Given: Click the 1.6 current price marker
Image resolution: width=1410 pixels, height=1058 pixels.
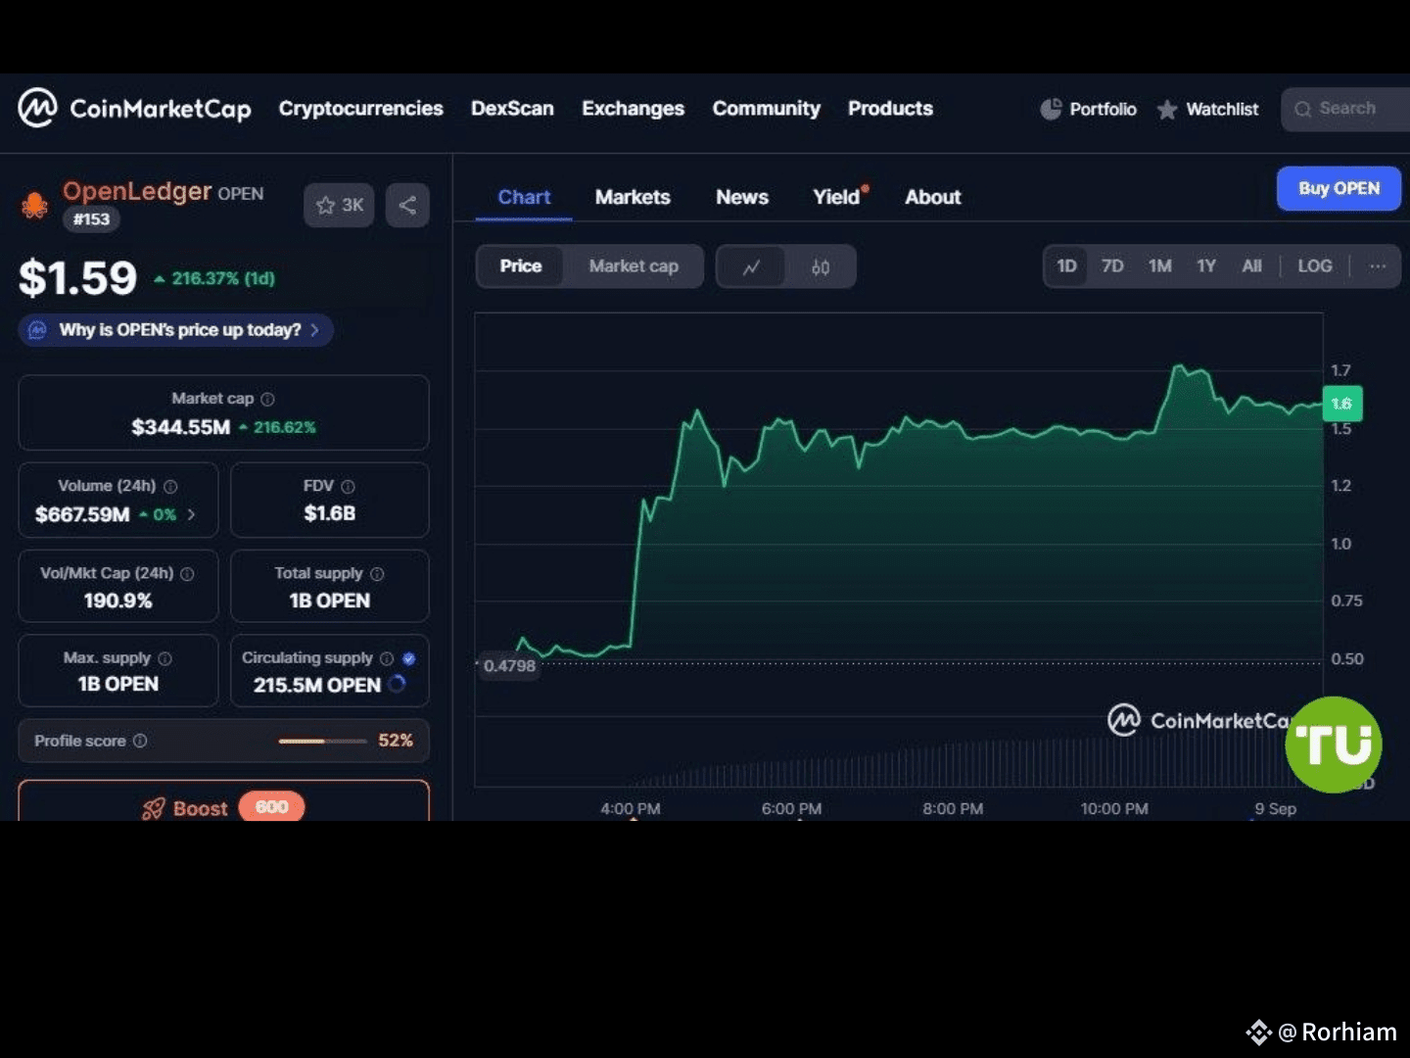Looking at the screenshot, I should pyautogui.click(x=1341, y=404).
